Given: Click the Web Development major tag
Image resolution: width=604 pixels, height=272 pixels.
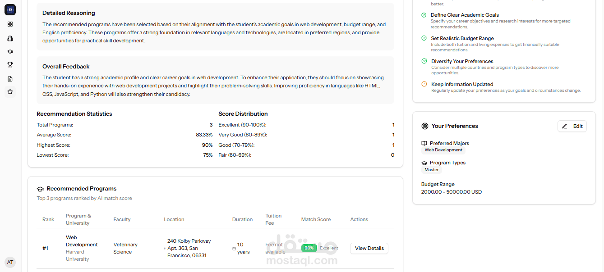Looking at the screenshot, I should tap(443, 150).
